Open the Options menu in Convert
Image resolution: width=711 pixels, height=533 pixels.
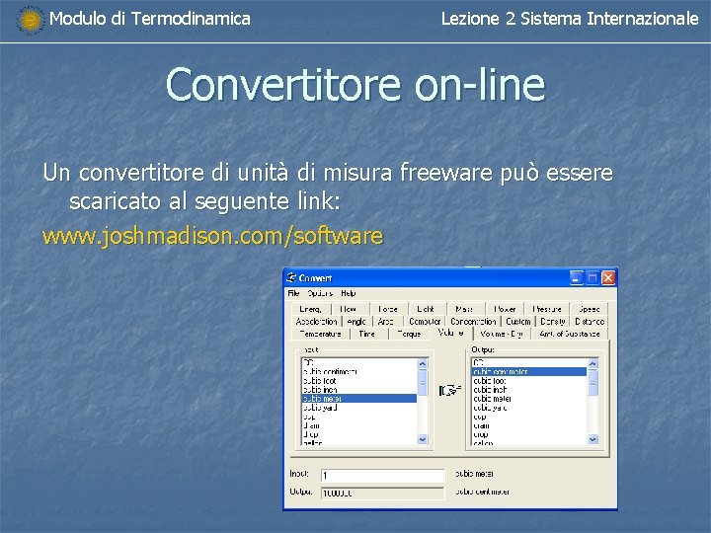(320, 293)
